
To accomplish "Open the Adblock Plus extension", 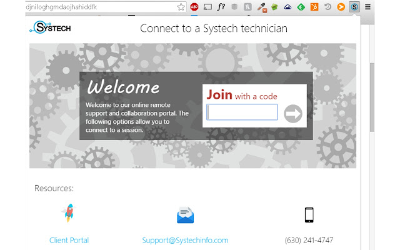I will [194, 7].
